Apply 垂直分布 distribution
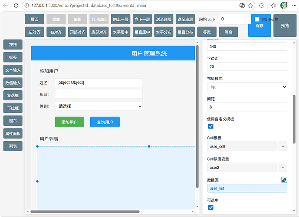299x217 pixels. 185,32
